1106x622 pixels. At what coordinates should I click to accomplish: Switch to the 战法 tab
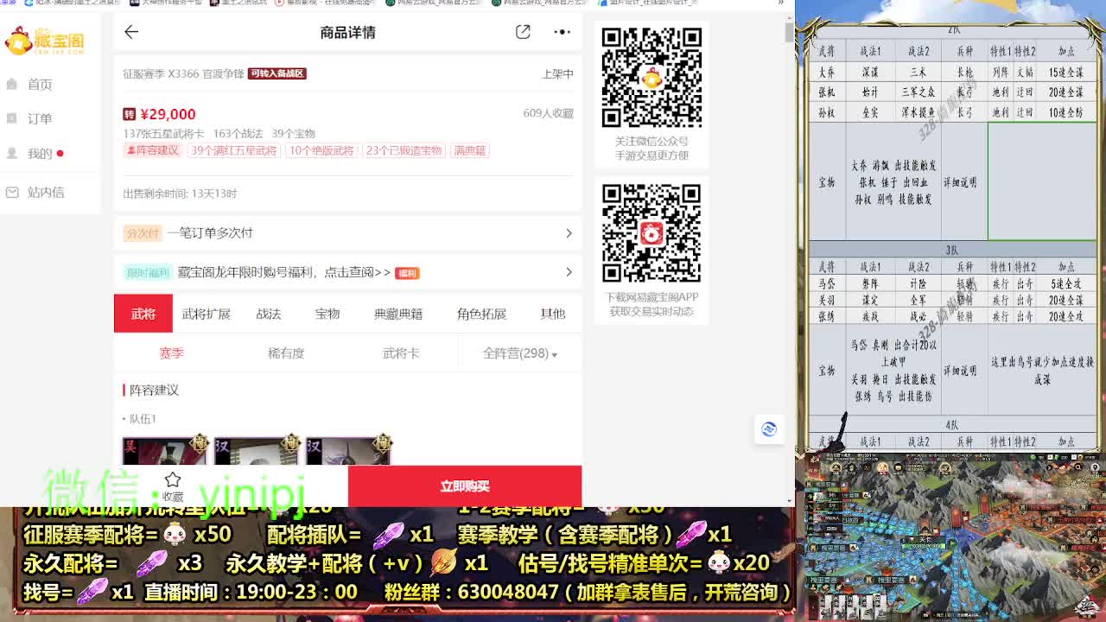click(x=269, y=314)
